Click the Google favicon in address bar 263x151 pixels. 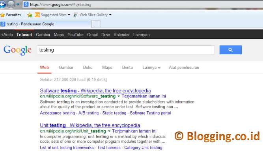pyautogui.click(x=26, y=4)
